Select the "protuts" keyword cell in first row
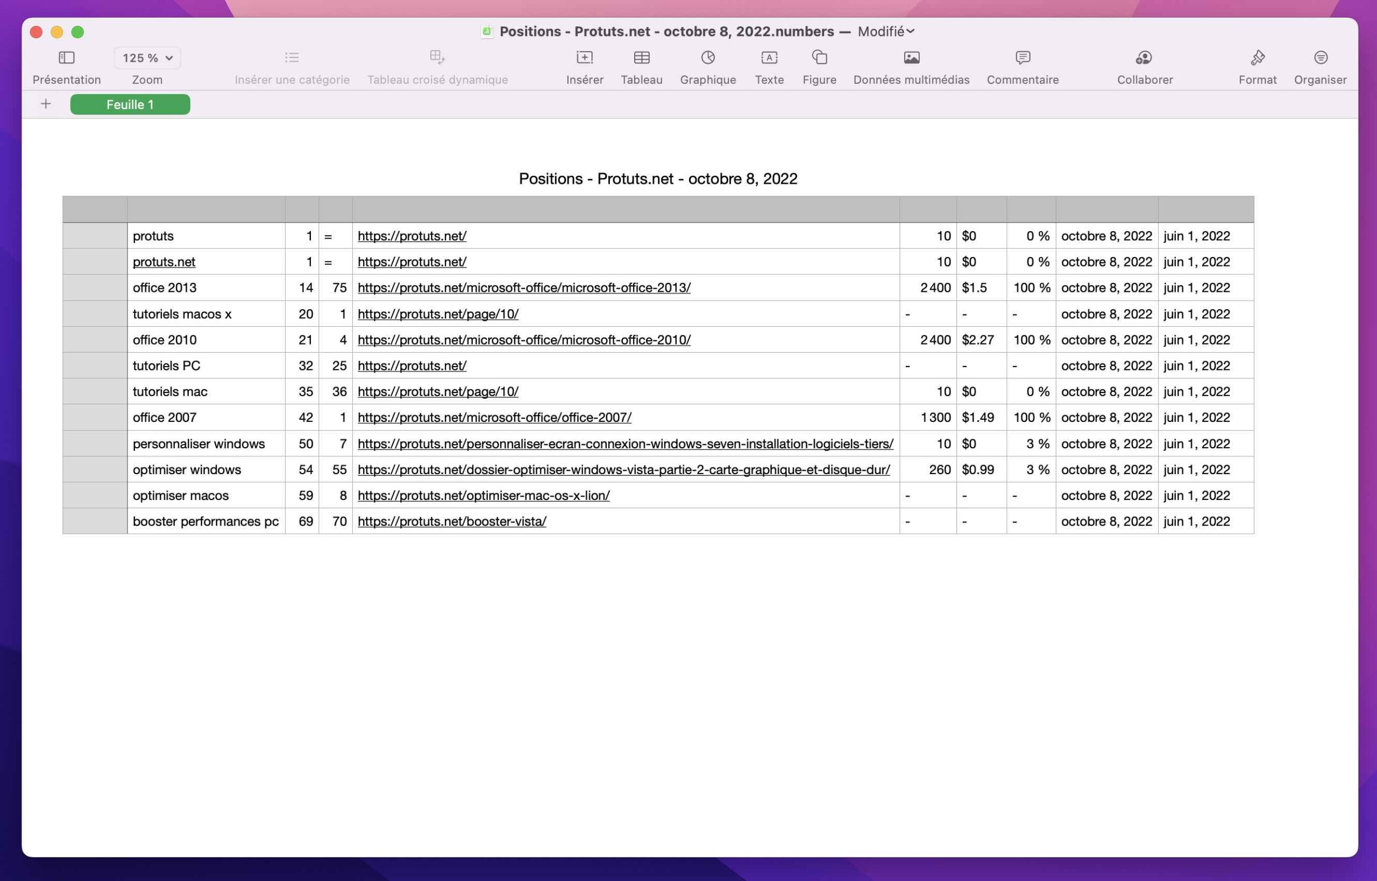 point(206,235)
